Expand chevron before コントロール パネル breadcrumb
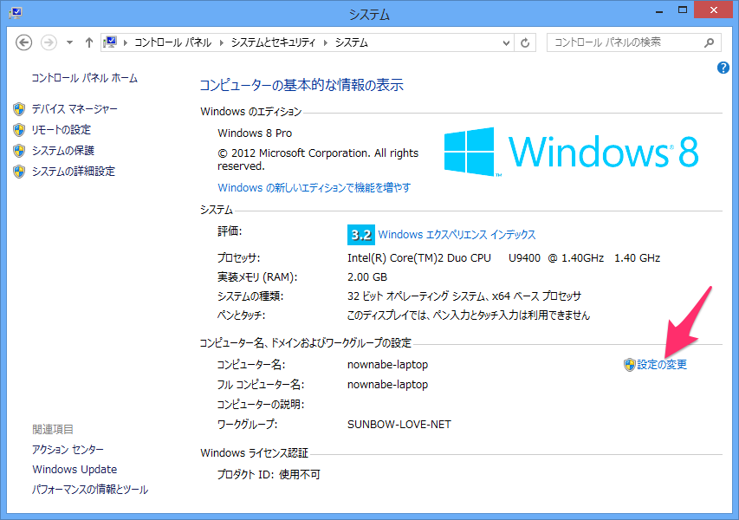 click(126, 43)
